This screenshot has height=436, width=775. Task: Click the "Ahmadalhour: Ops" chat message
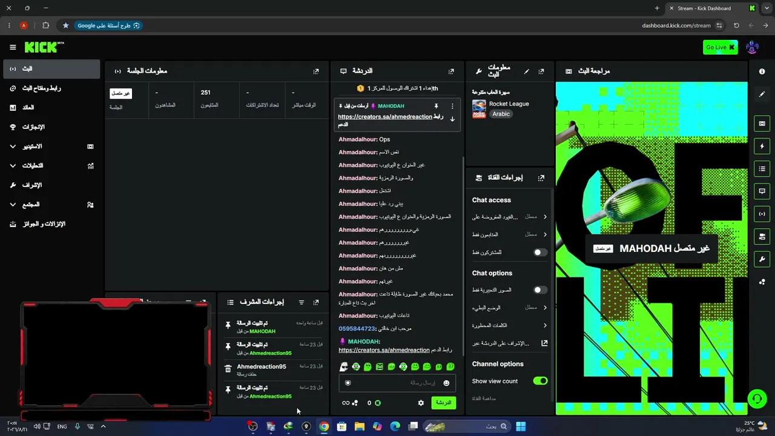pyautogui.click(x=364, y=139)
